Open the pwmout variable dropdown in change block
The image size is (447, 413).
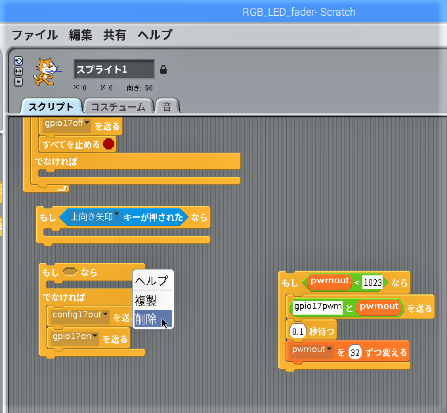point(312,351)
